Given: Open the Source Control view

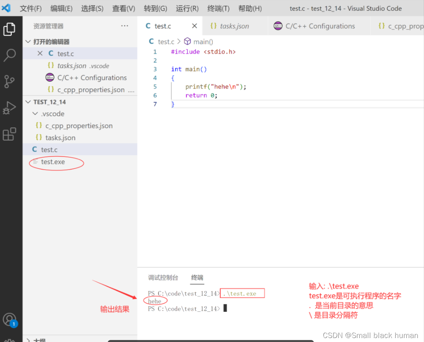Looking at the screenshot, I should (9, 81).
